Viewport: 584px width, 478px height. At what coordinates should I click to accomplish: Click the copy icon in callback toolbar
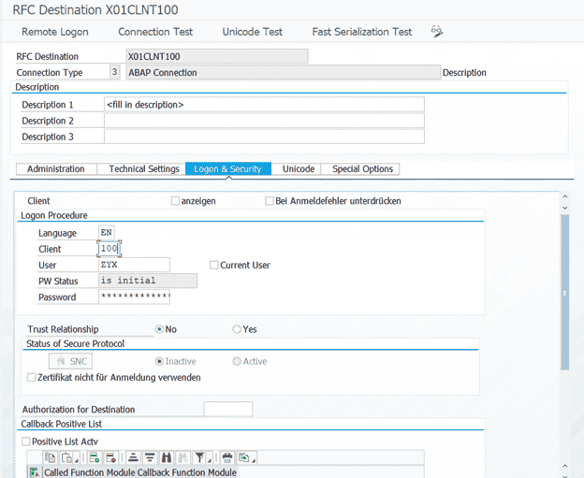tap(51, 457)
